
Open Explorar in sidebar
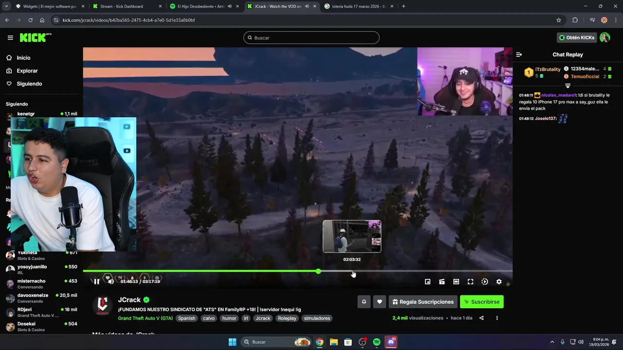click(x=27, y=71)
